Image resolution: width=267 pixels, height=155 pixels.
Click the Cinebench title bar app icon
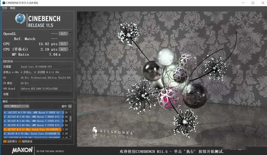(x=4, y=3)
